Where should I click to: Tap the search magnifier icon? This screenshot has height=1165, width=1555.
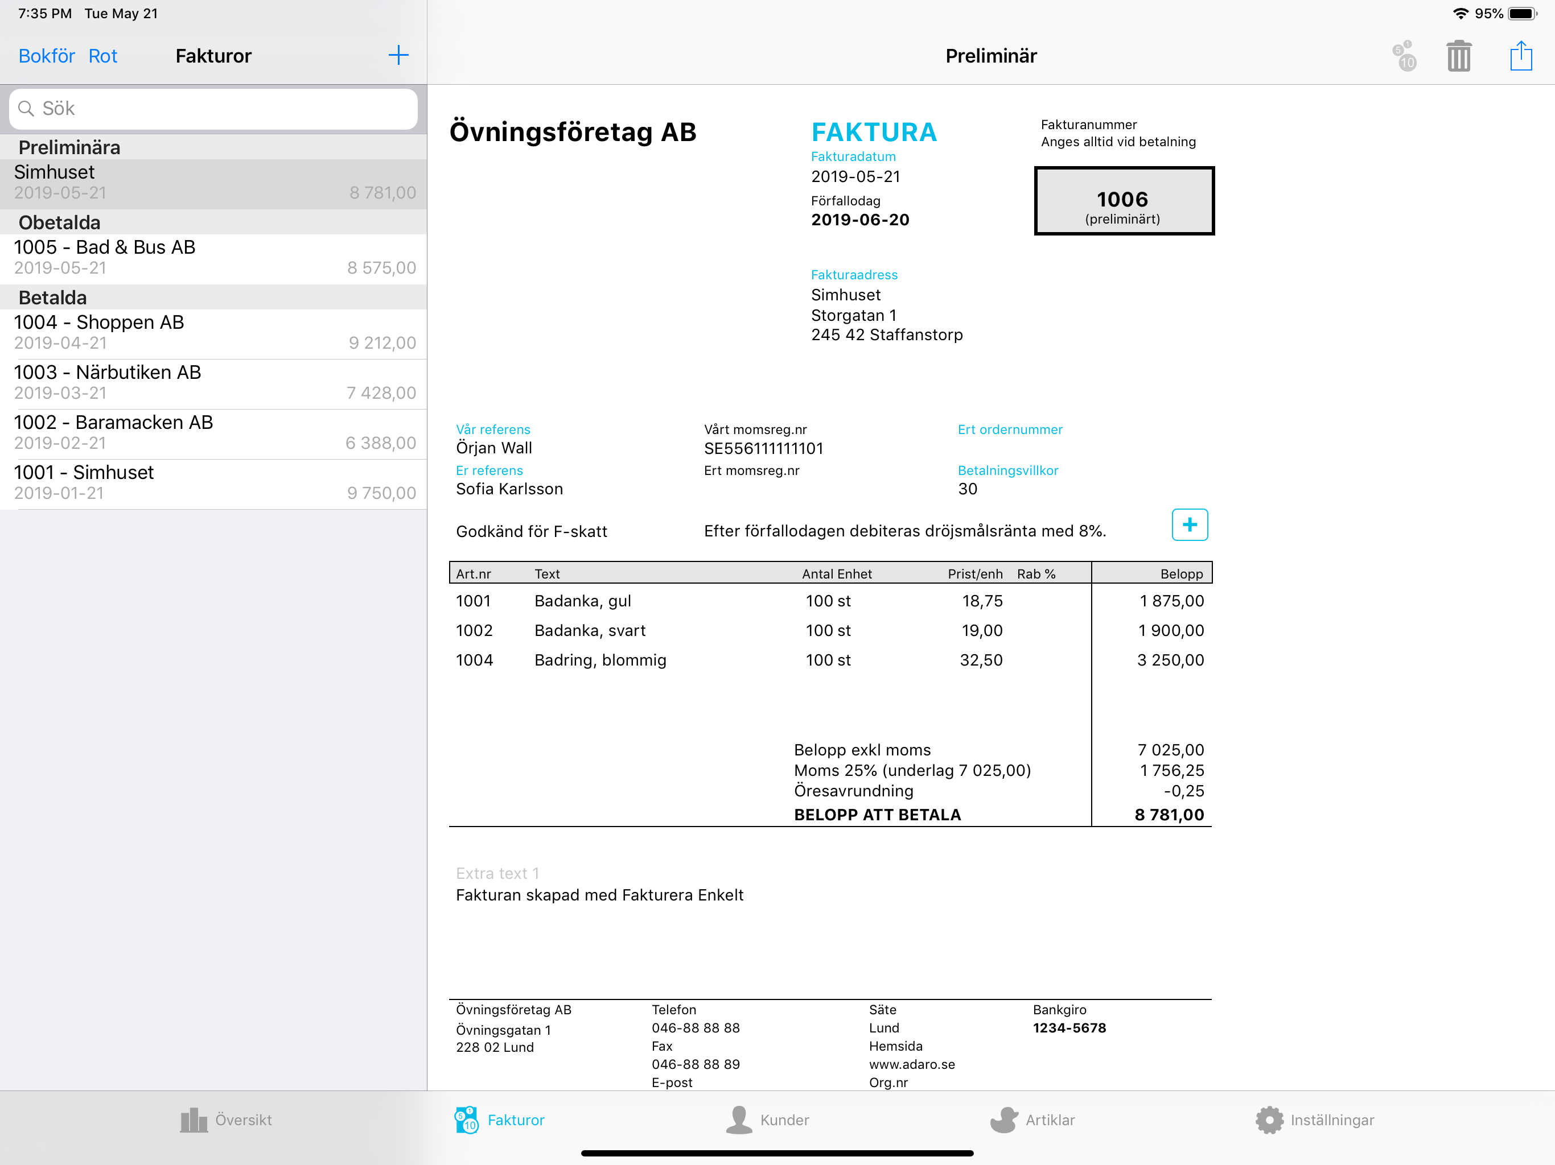click(x=26, y=108)
